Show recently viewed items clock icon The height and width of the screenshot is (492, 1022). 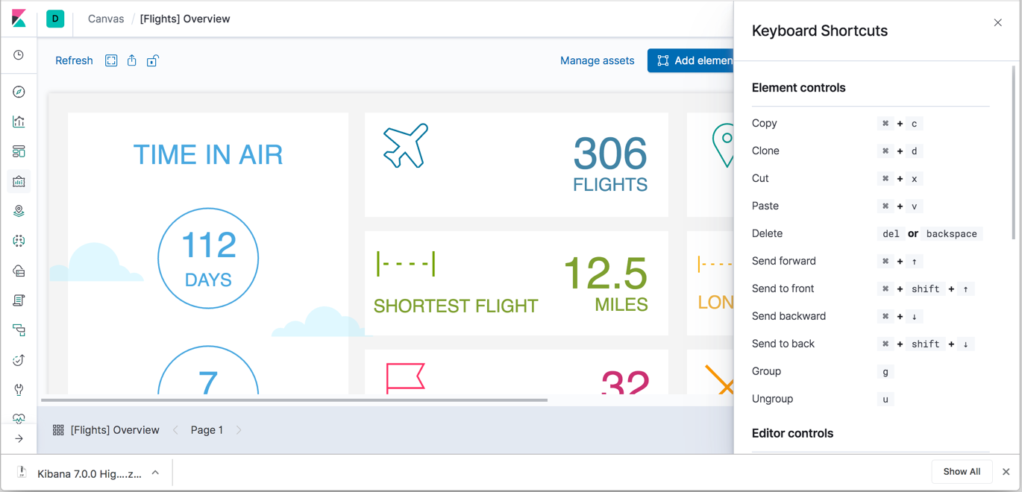(x=19, y=55)
